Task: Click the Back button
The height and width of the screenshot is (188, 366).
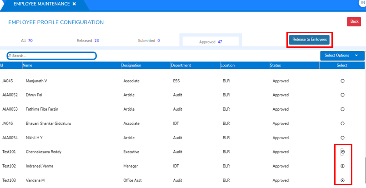Action: (x=354, y=21)
